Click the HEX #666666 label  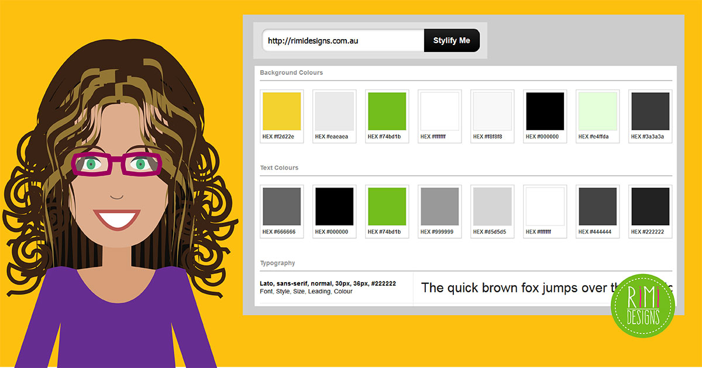pyautogui.click(x=279, y=232)
